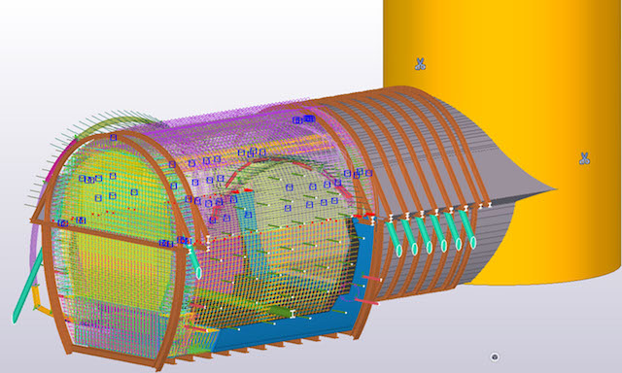Select the leftmost teal strut under the brown ribs
Screen dimensions: 622x373
click(x=396, y=238)
